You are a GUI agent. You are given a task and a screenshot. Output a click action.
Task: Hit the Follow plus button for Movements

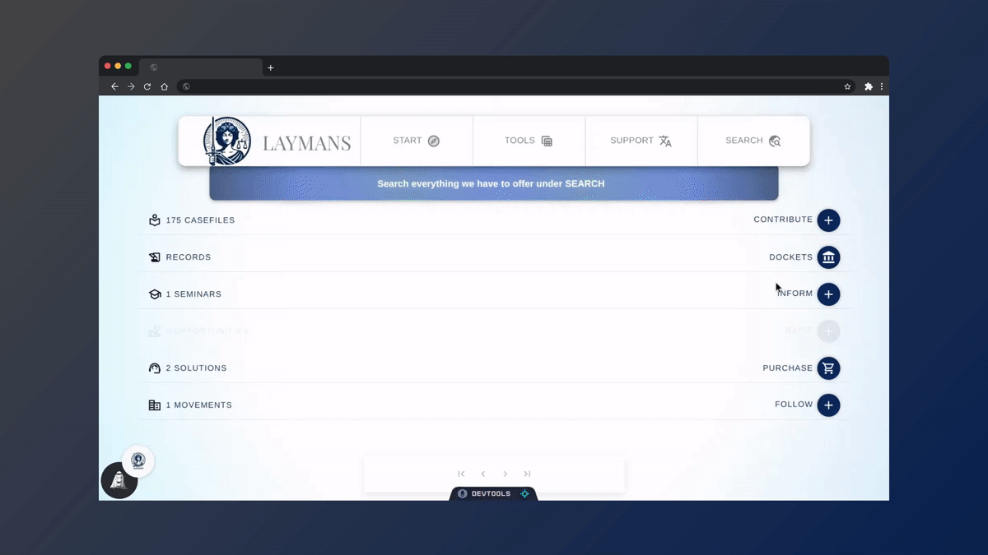tap(828, 405)
